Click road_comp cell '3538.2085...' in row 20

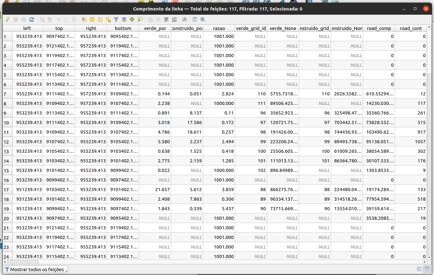click(379, 218)
